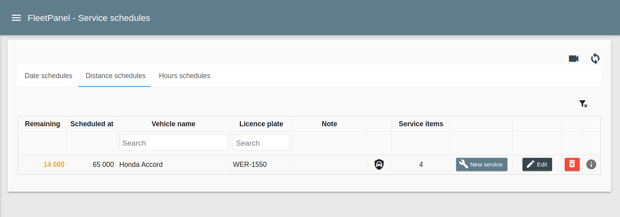620x217 pixels.
Task: Click the Licence plate search box
Action: pos(261,143)
